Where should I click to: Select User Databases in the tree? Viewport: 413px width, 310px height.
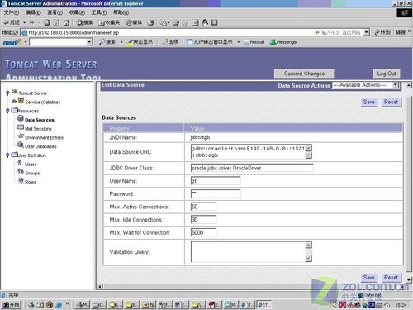coord(40,146)
